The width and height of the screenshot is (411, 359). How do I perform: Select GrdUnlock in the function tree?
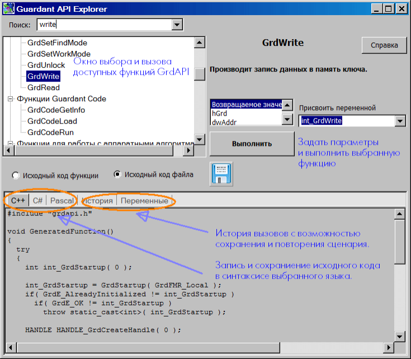point(46,65)
